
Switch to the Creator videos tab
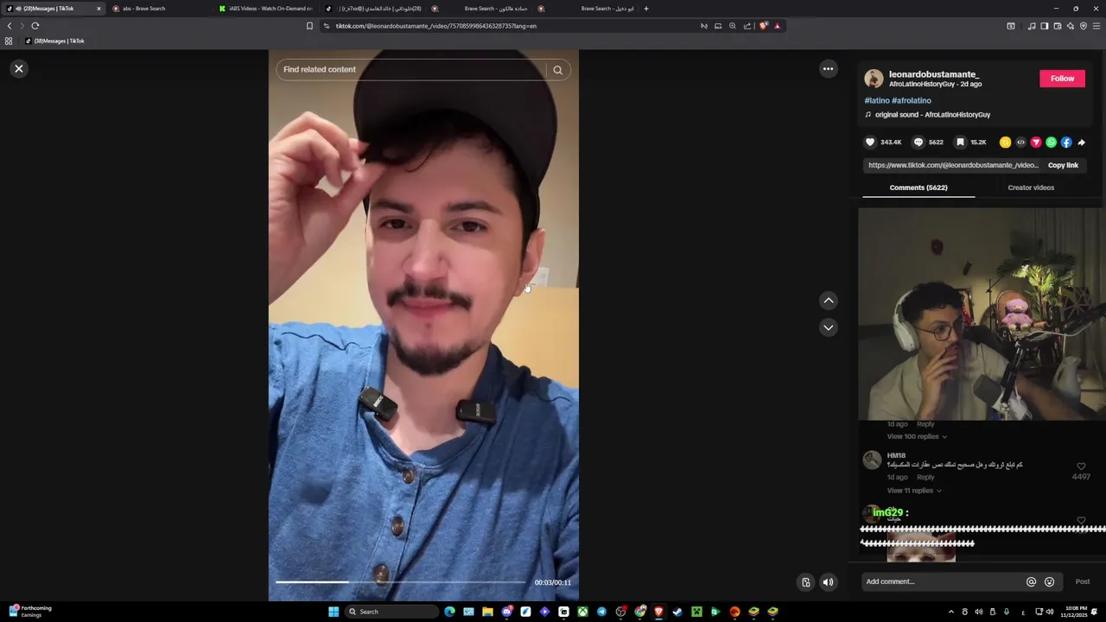pyautogui.click(x=1031, y=187)
